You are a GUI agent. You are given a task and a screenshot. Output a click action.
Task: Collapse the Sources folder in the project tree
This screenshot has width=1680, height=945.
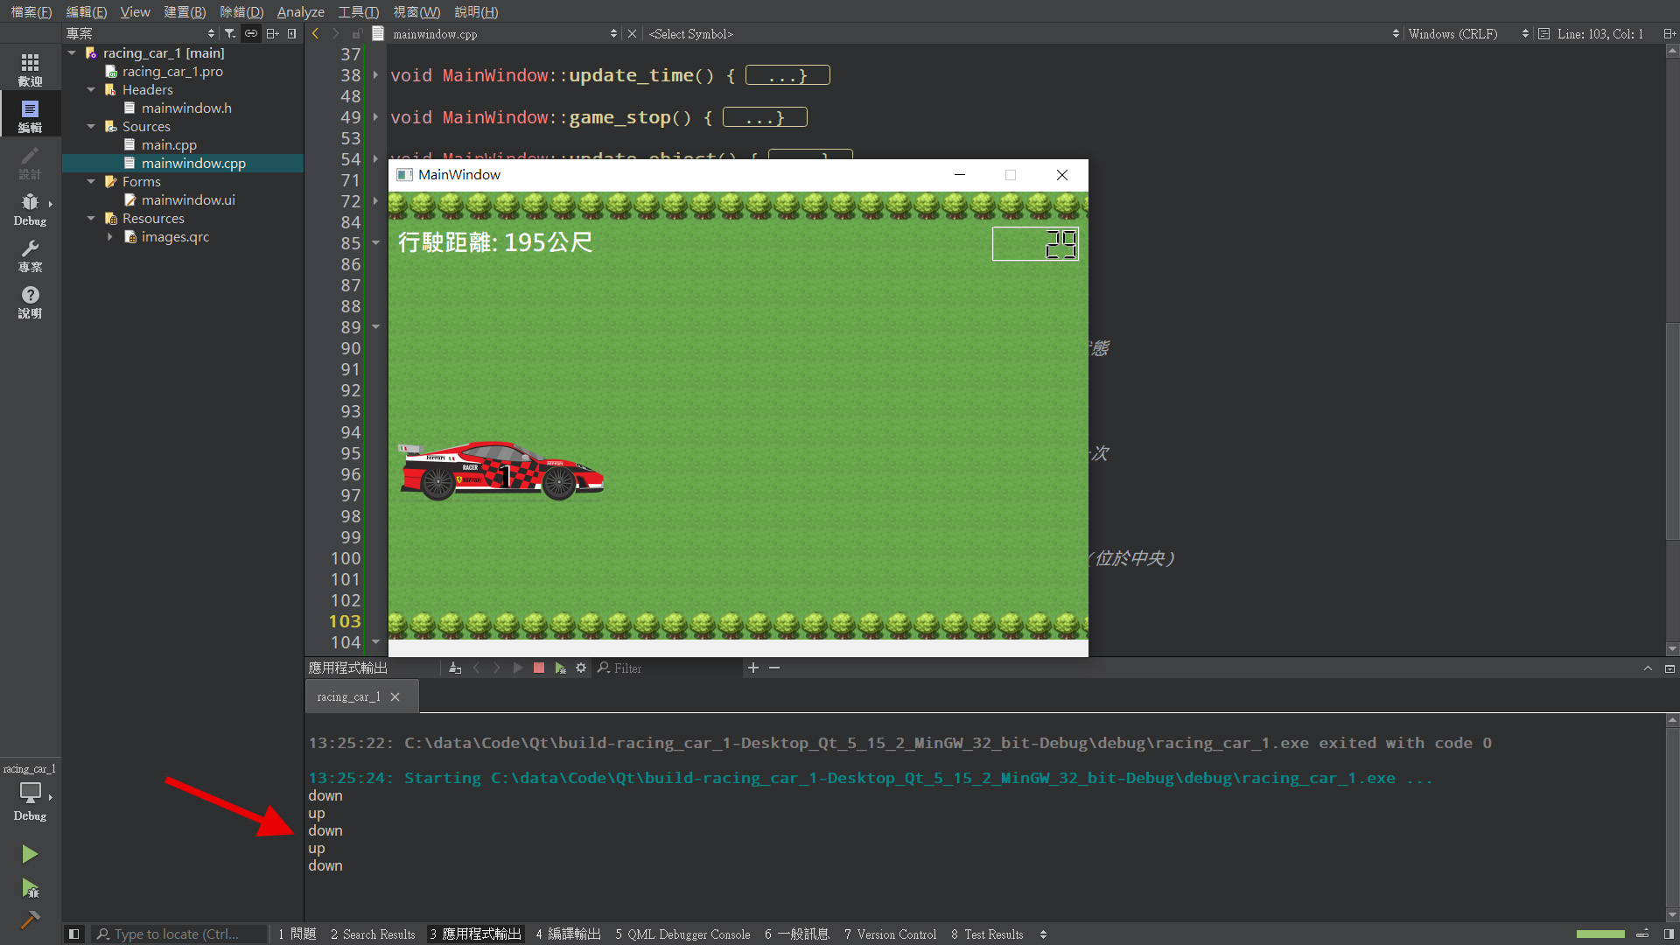pyautogui.click(x=91, y=127)
